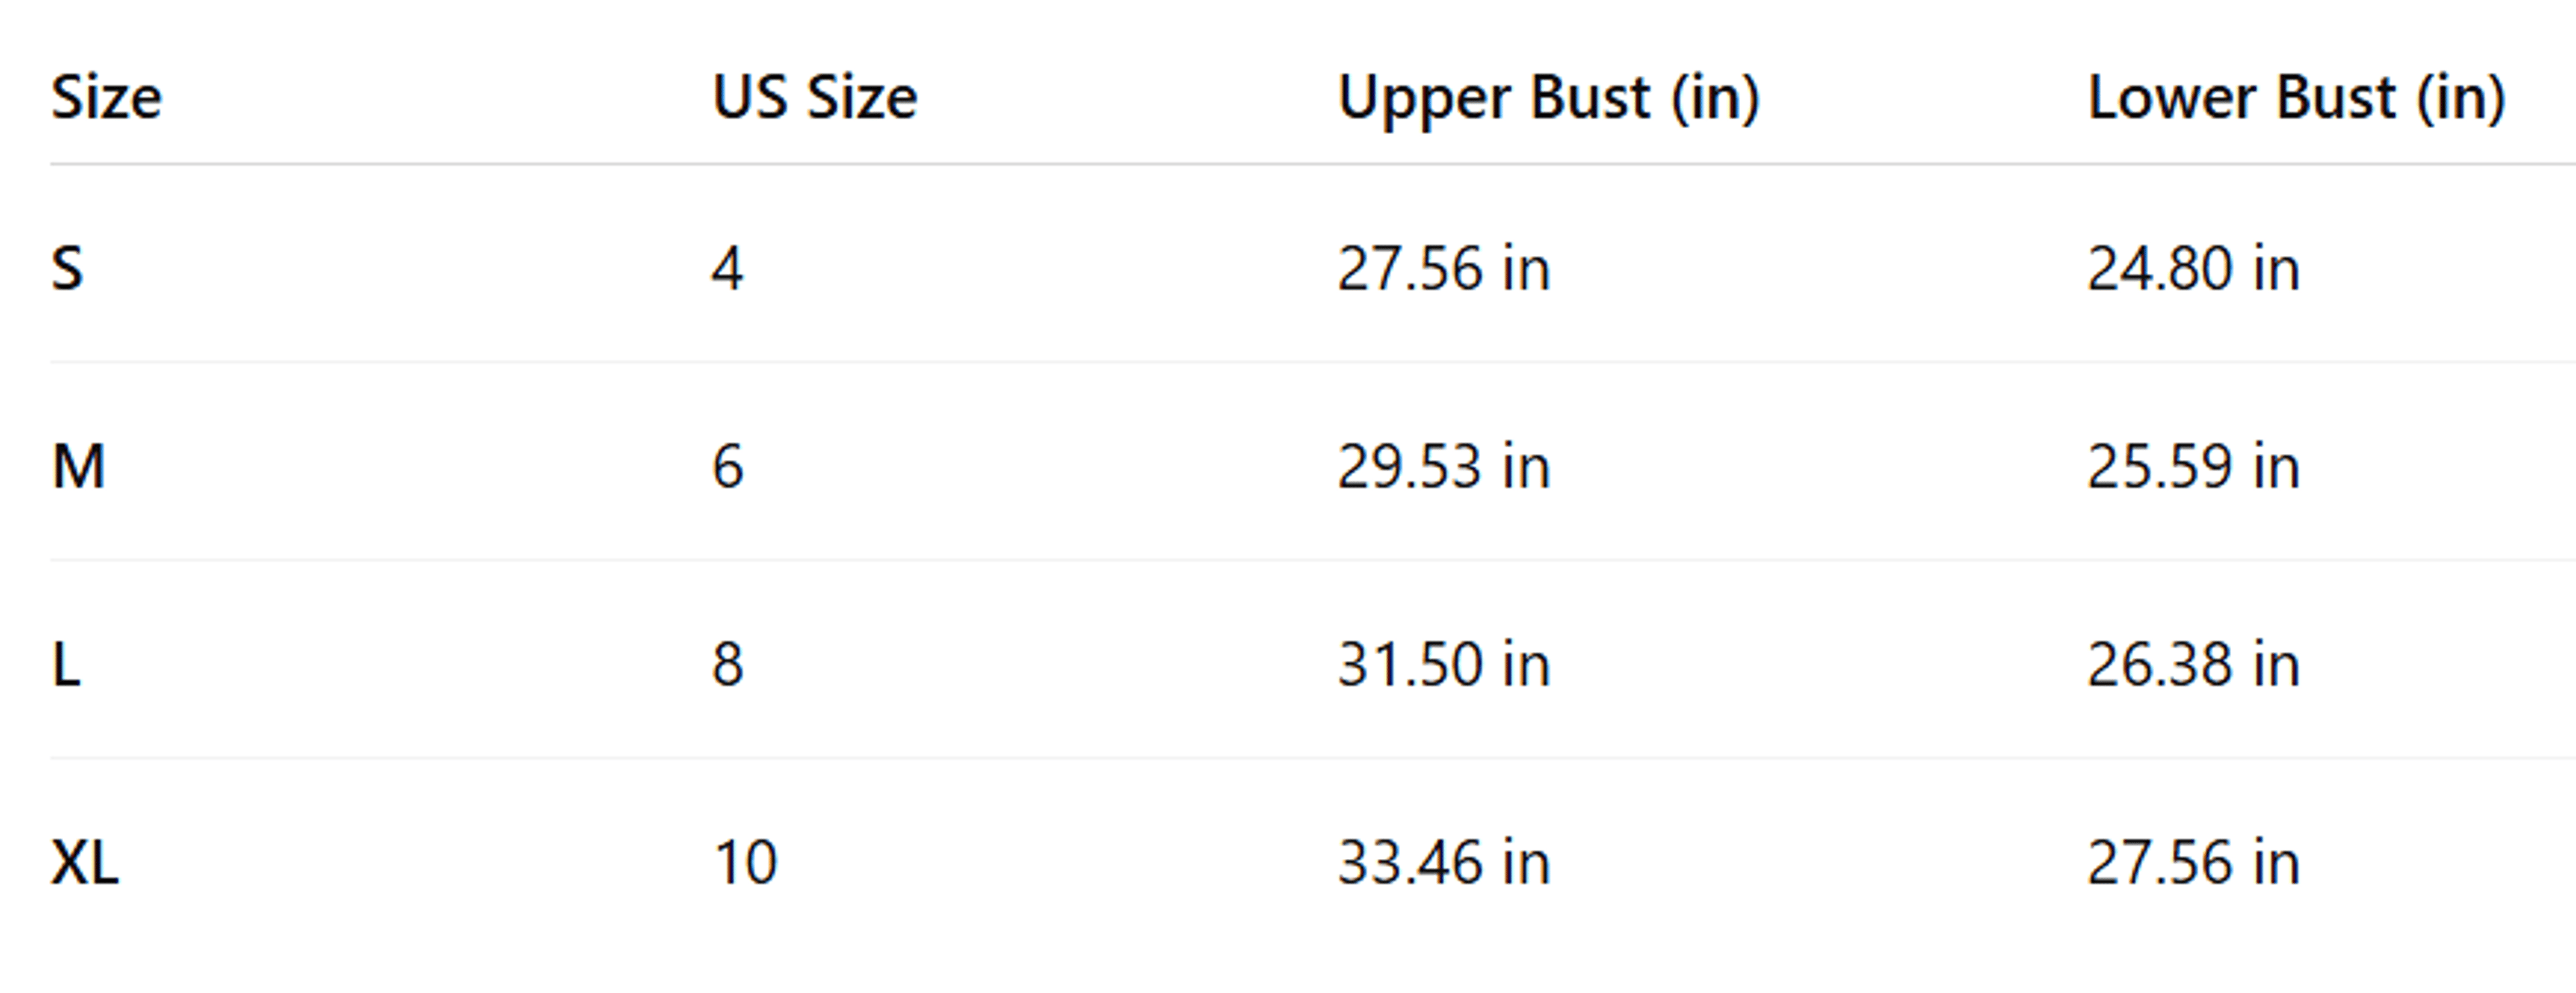Click the Size column header
This screenshot has height=993, width=2576.
click(106, 98)
